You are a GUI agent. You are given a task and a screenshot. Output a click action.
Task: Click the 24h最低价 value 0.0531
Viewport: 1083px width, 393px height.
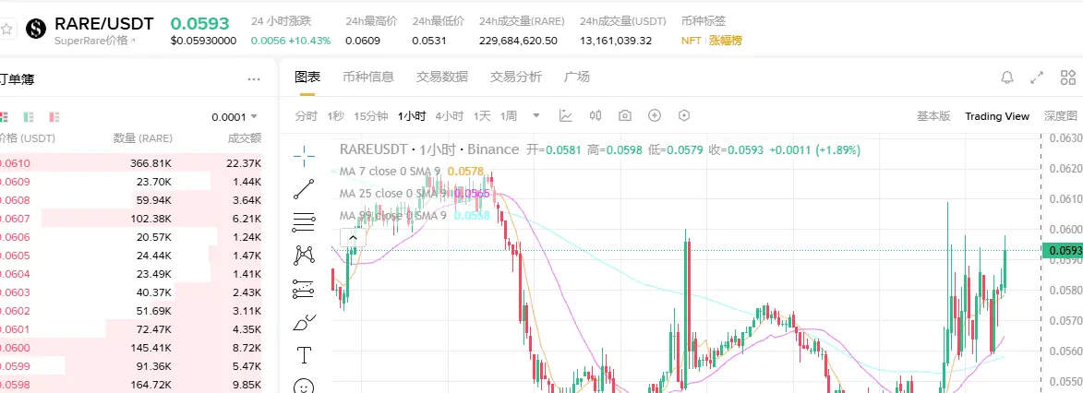[429, 41]
